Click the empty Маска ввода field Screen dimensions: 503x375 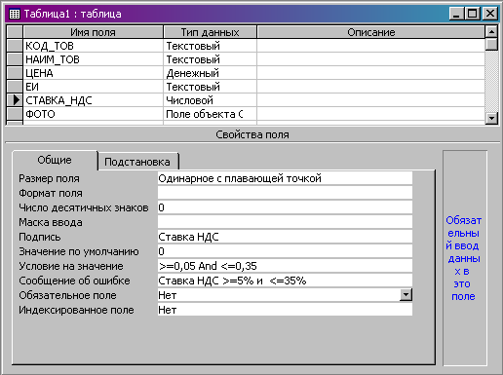(285, 222)
